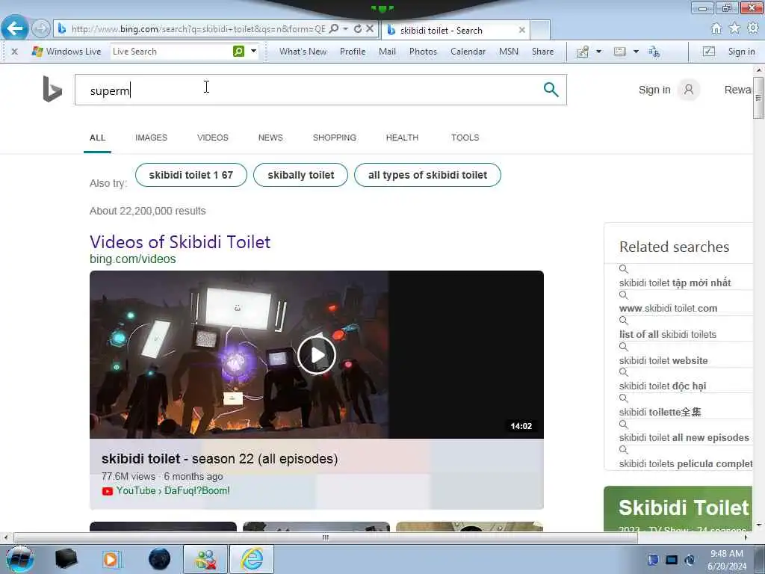Viewport: 765px width, 574px height.
Task: Expand the Live Search dropdown arrow
Action: pos(254,52)
